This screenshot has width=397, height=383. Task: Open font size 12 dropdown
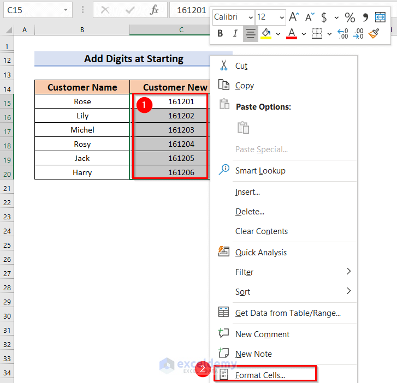pyautogui.click(x=282, y=17)
